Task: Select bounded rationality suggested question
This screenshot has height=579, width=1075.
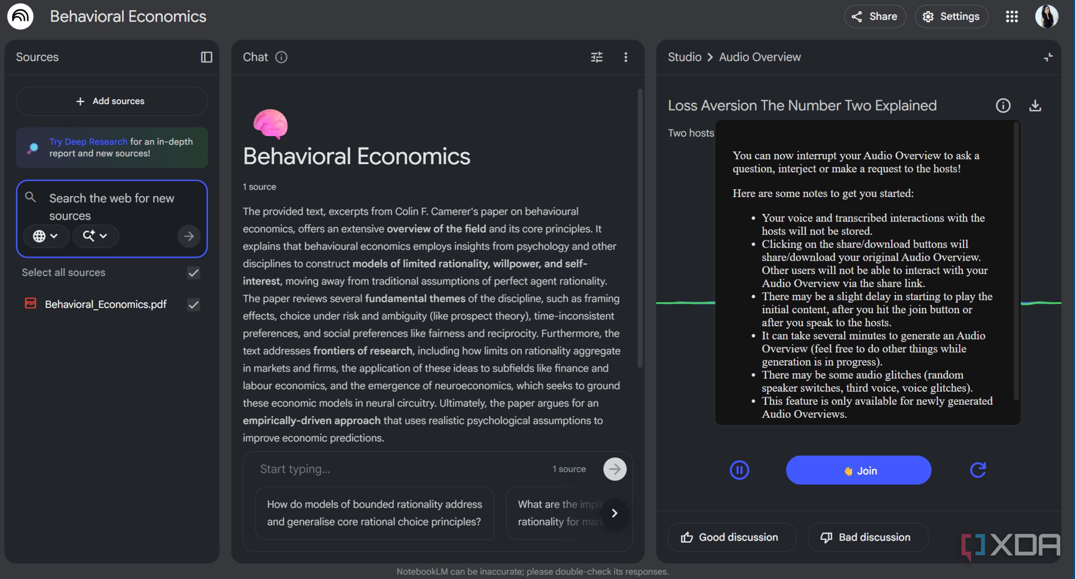Action: tap(374, 513)
